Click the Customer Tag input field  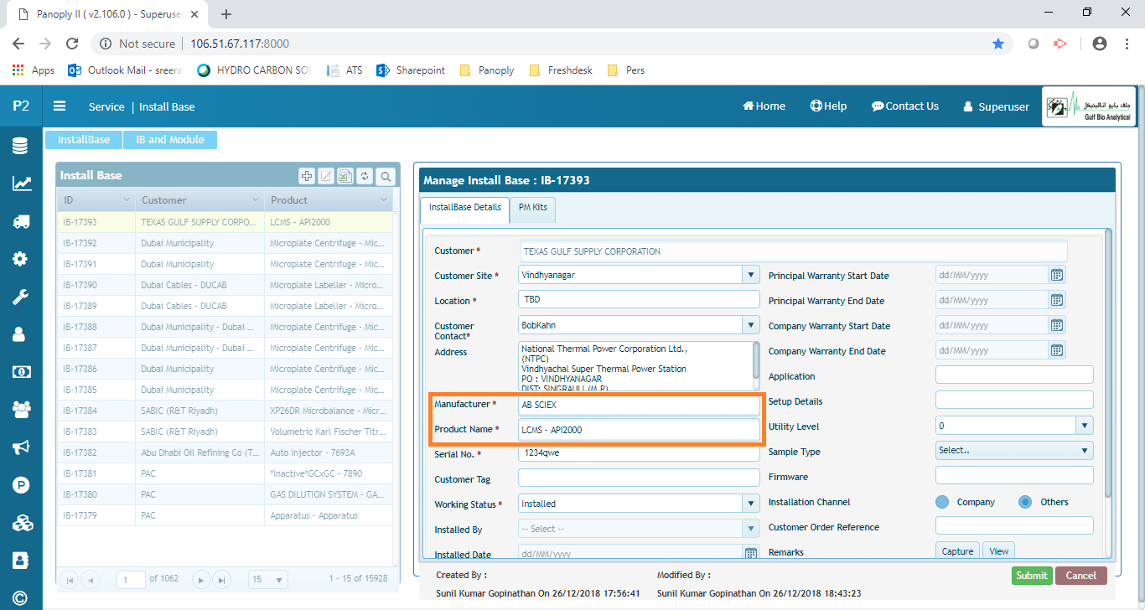(639, 478)
